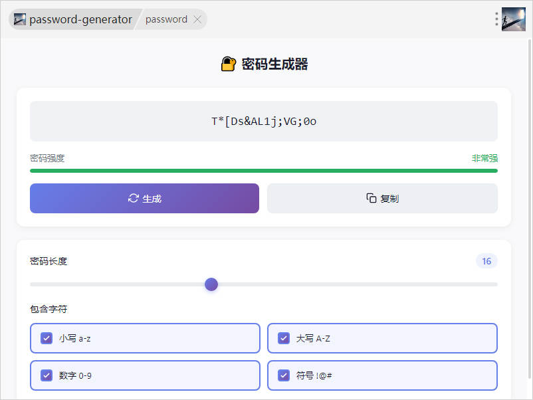This screenshot has width=533, height=400.
Task: Click the 密码生成器 heading text
Action: coord(274,64)
